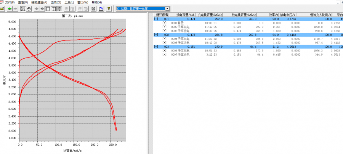
Task: Open the 绘图: 比容量-电压 plot type dropdown
Action: 168,8
